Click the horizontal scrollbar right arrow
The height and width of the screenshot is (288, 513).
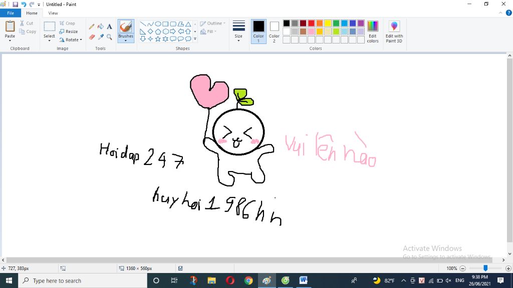click(x=503, y=260)
